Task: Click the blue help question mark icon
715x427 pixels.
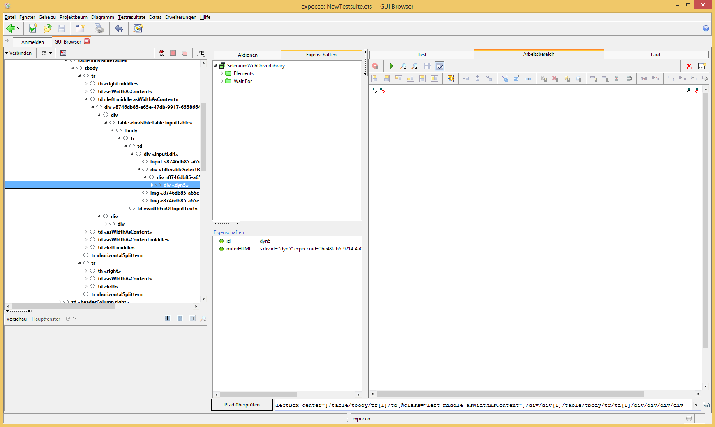Action: tap(706, 28)
